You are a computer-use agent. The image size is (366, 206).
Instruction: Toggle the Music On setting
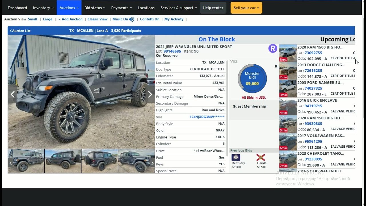pos(120,19)
